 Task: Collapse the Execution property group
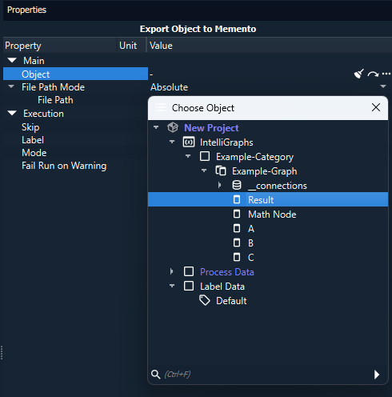[x=12, y=113]
